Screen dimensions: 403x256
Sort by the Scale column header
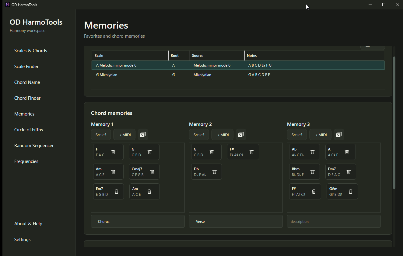[x=130, y=56]
